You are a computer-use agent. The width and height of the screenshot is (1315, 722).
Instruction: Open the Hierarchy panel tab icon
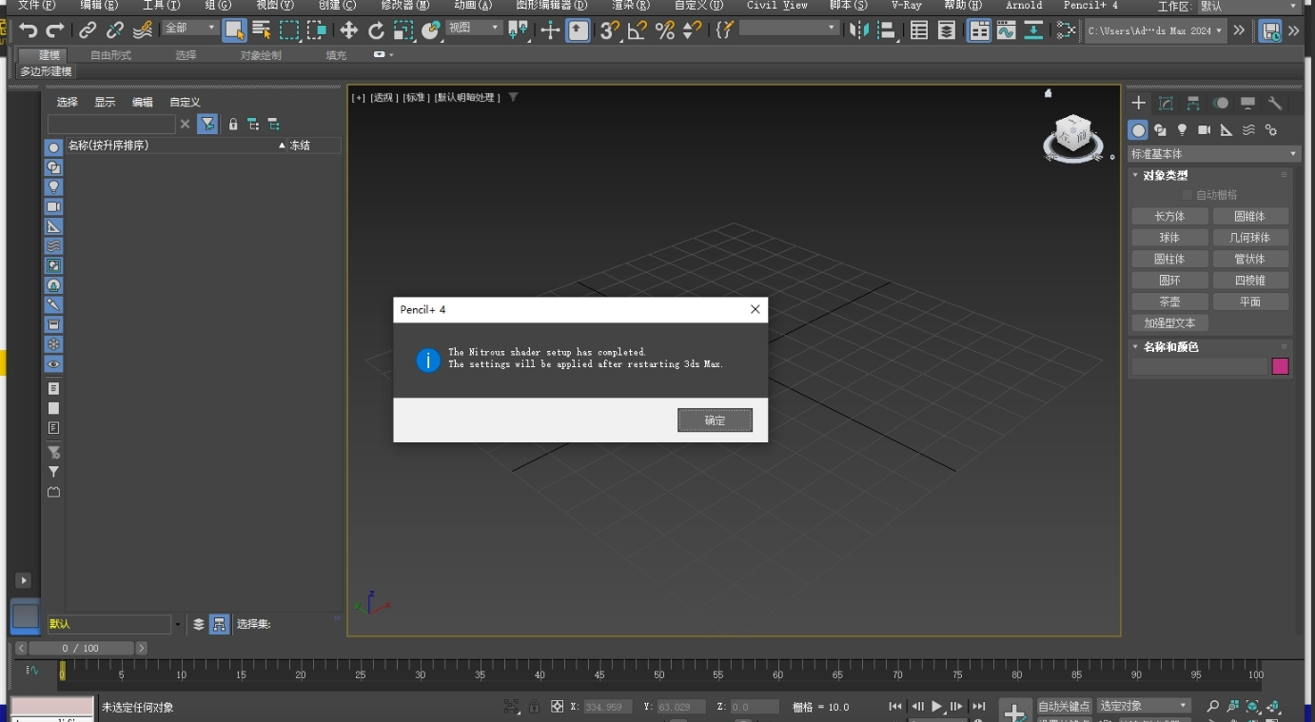point(1193,103)
